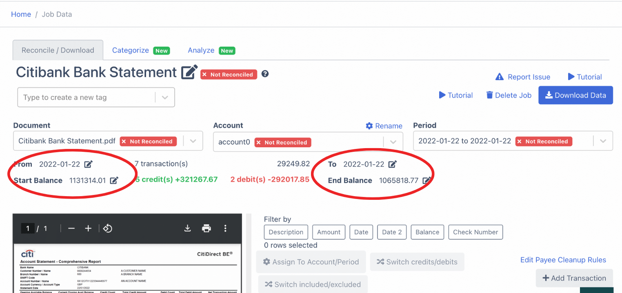Expand the Period dropdown

click(603, 141)
